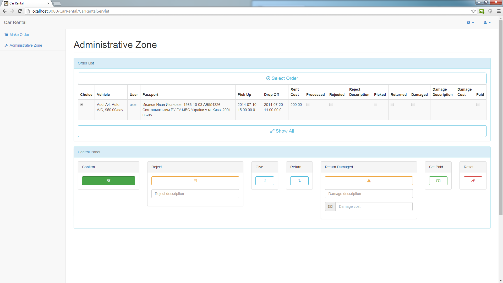Screen dimensions: 503x283
Task: Click the Rent Cost value 500.00
Action: tap(296, 105)
